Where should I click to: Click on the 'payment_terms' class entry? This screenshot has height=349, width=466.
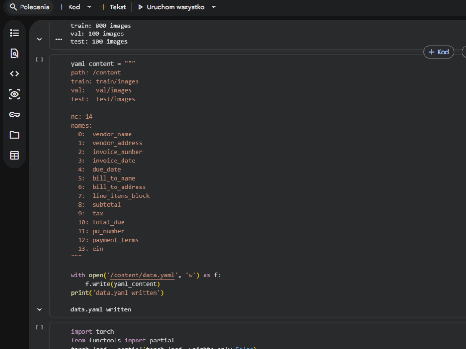coord(116,240)
